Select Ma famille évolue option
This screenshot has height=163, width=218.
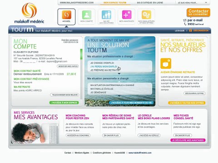102,89
